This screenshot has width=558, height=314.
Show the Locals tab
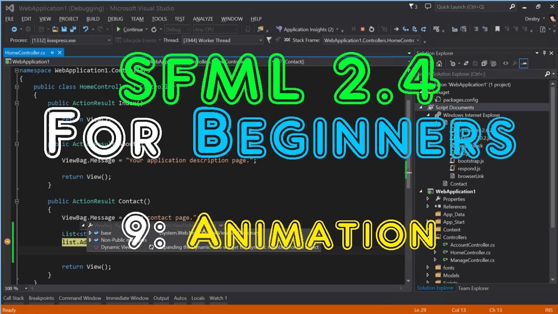[198, 298]
